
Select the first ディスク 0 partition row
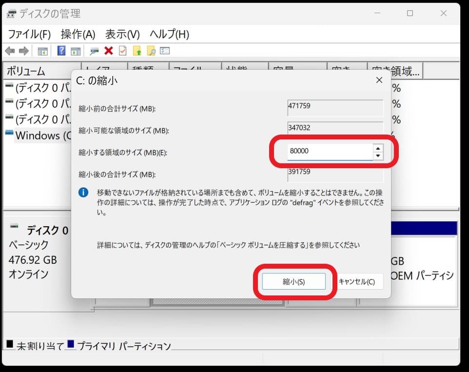(39, 88)
